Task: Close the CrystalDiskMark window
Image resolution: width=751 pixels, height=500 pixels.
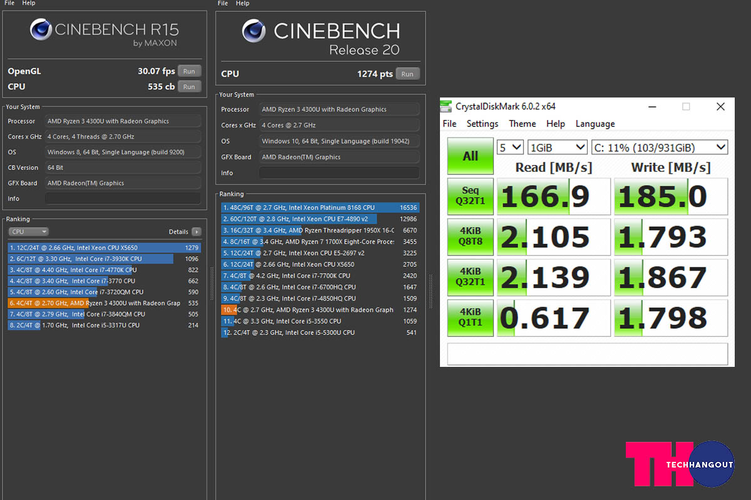Action: tap(721, 106)
